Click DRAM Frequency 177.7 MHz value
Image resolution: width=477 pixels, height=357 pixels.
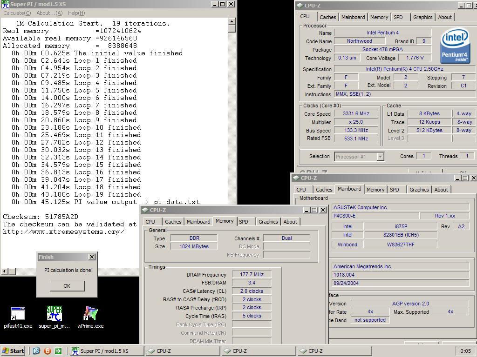pos(252,274)
